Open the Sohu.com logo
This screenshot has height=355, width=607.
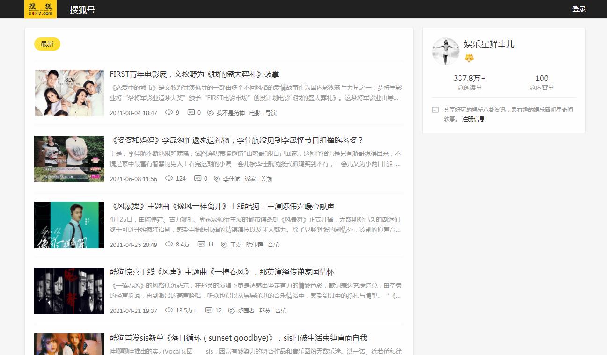[x=40, y=9]
